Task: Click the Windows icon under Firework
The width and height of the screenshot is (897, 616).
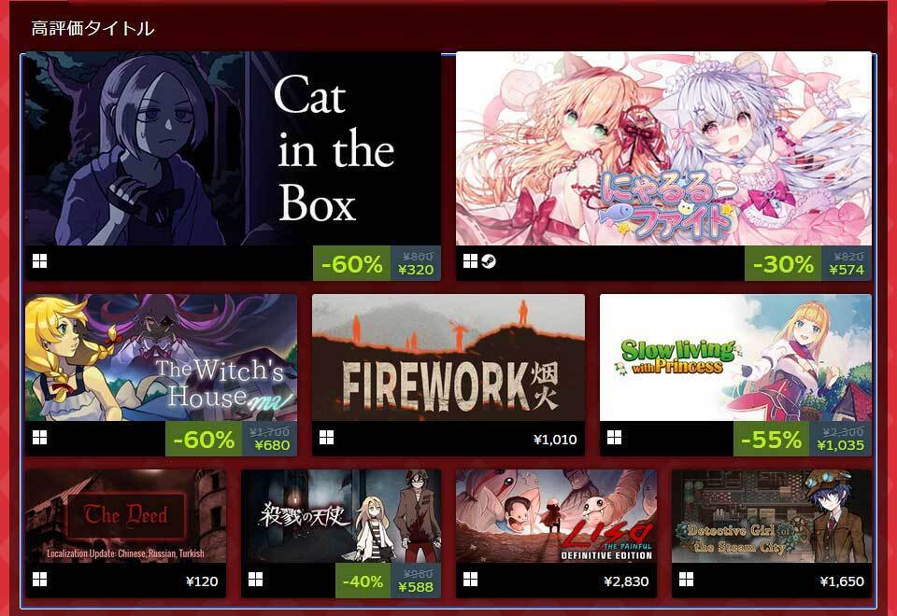Action: click(327, 438)
